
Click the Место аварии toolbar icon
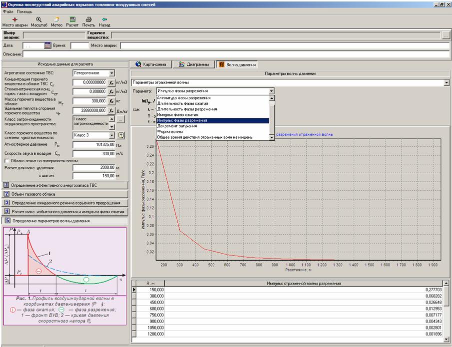pyautogui.click(x=15, y=19)
